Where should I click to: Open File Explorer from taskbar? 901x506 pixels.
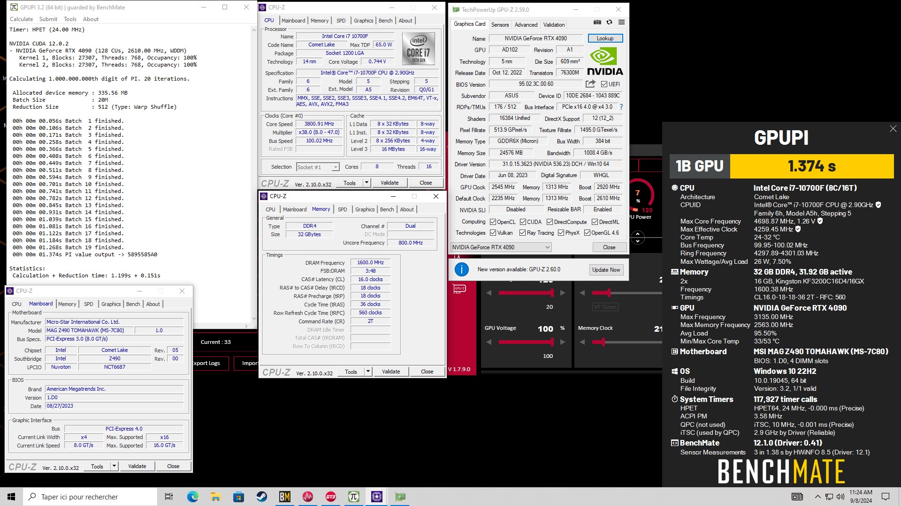pos(215,497)
